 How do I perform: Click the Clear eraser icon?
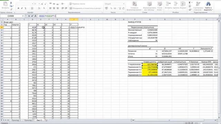[x=190, y=9]
